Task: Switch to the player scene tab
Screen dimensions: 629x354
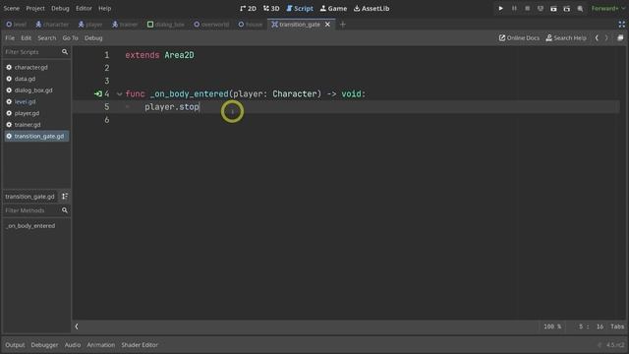Action: click(x=90, y=24)
